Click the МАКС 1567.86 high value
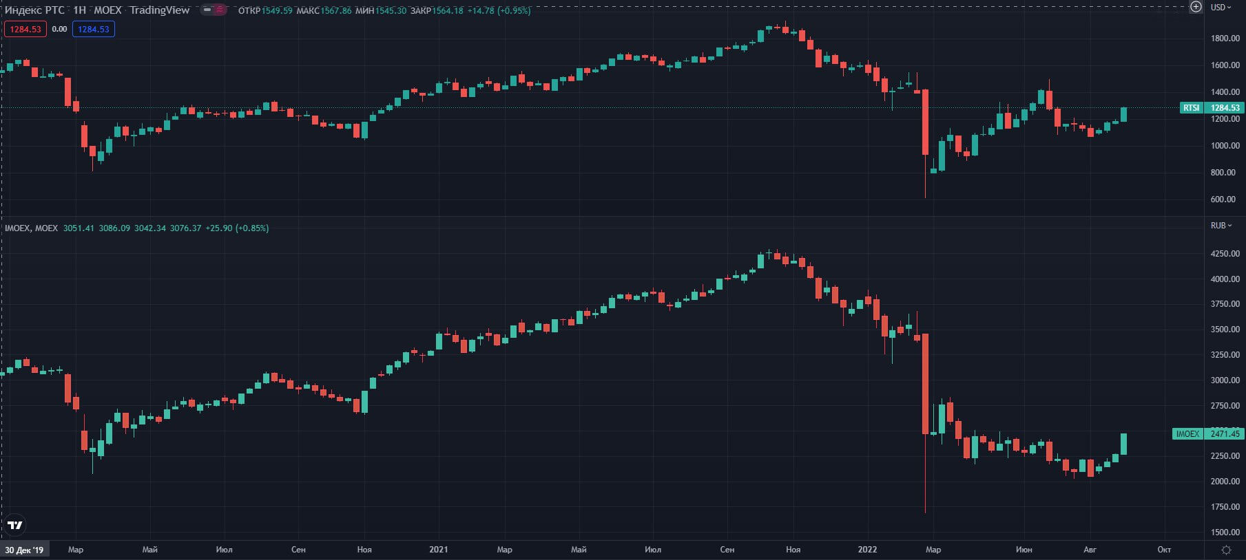This screenshot has width=1246, height=560. point(324,11)
